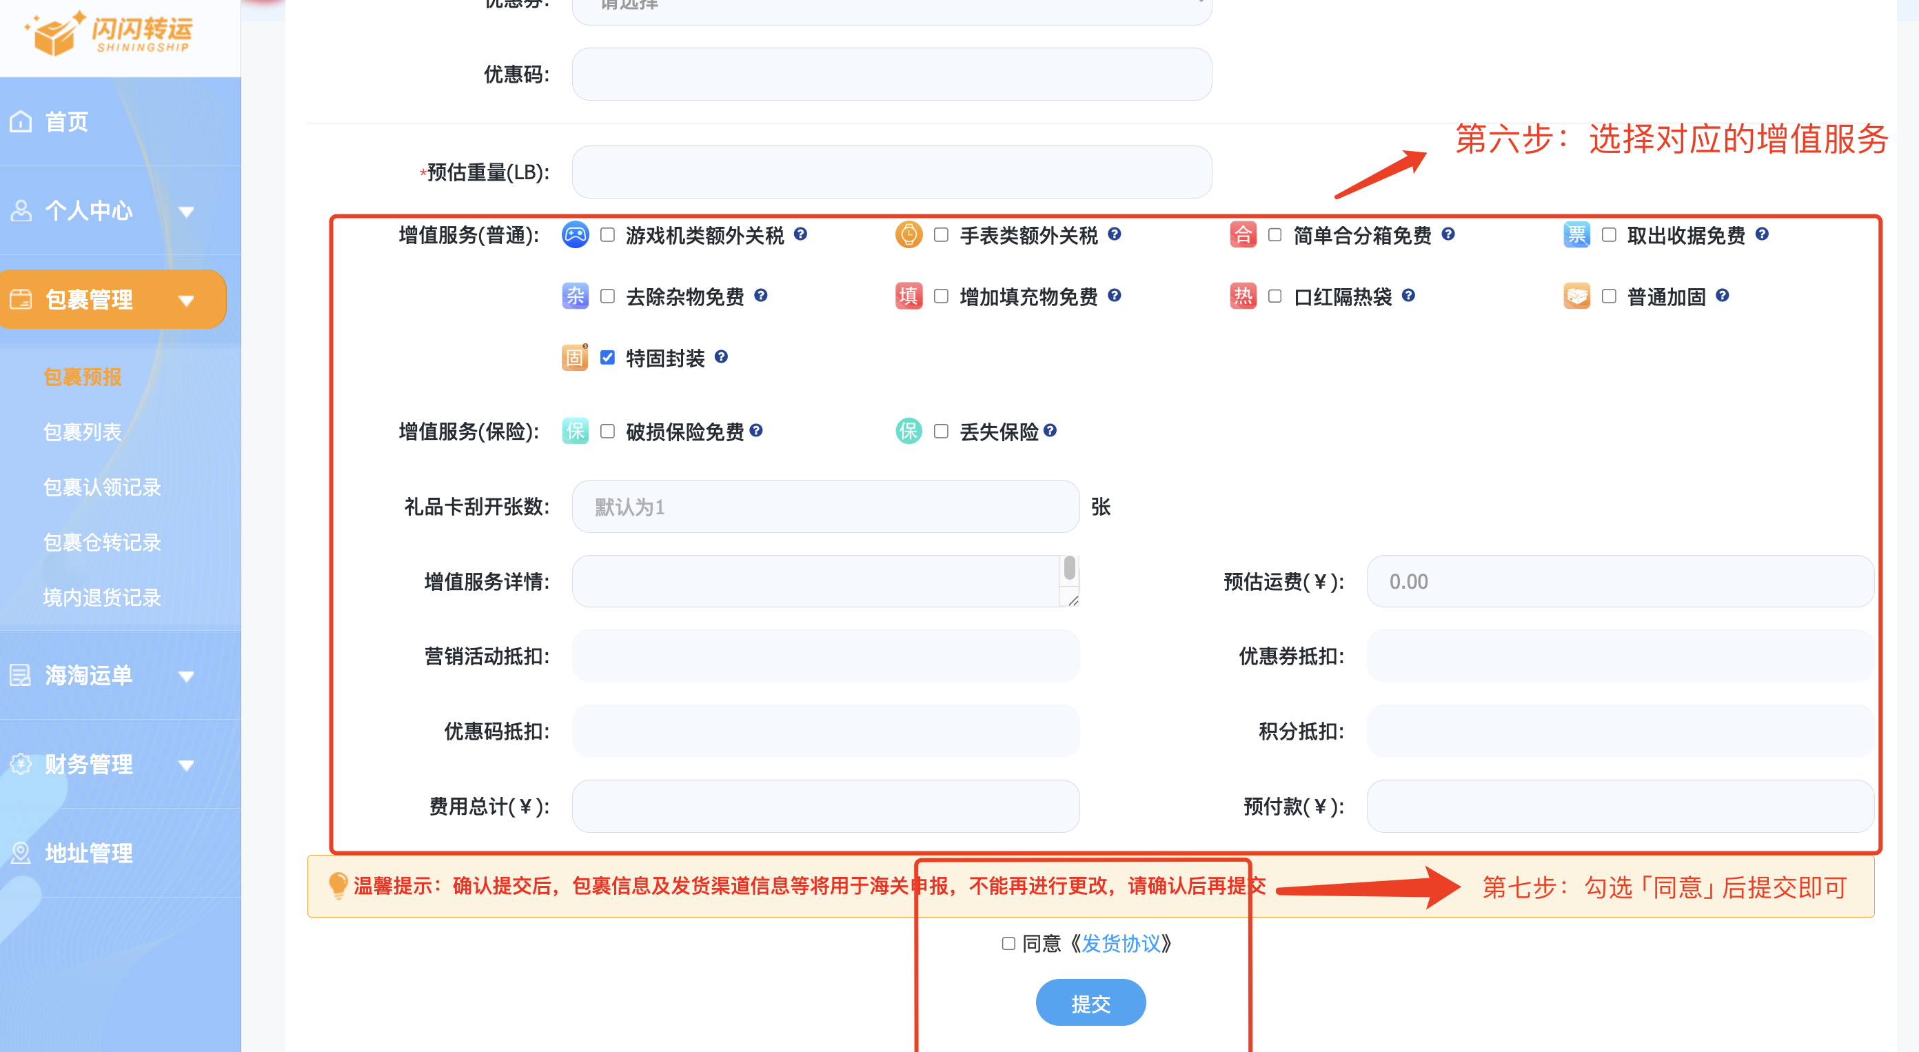Click the game console tax service icon
Viewport: 1919px width, 1052px height.
click(574, 234)
